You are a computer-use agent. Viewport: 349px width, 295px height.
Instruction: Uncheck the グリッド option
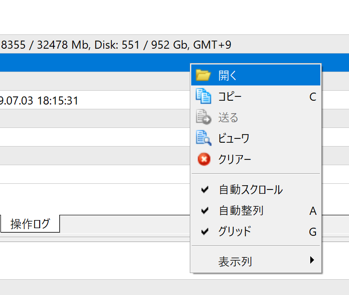tap(205, 232)
